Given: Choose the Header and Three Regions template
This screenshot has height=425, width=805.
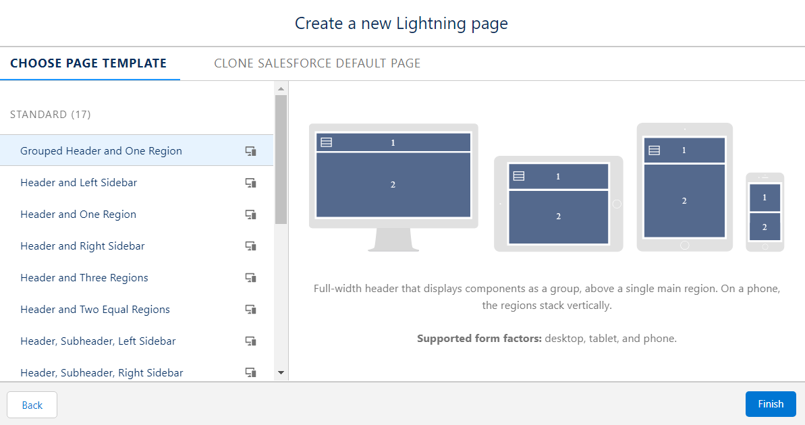Looking at the screenshot, I should 136,278.
